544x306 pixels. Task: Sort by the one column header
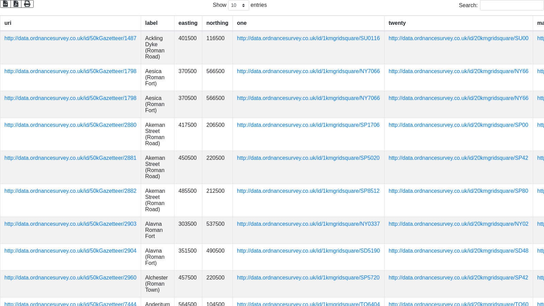(242, 23)
